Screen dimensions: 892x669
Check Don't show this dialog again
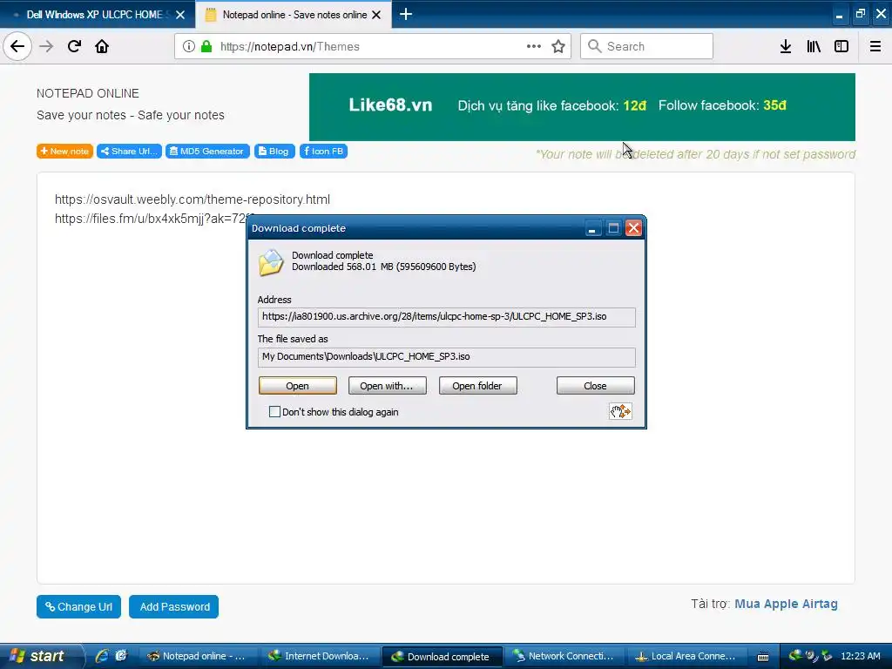pyautogui.click(x=274, y=411)
